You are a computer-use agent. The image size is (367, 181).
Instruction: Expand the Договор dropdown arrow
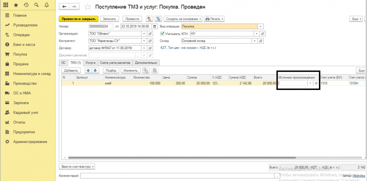pyautogui.click(x=144, y=48)
